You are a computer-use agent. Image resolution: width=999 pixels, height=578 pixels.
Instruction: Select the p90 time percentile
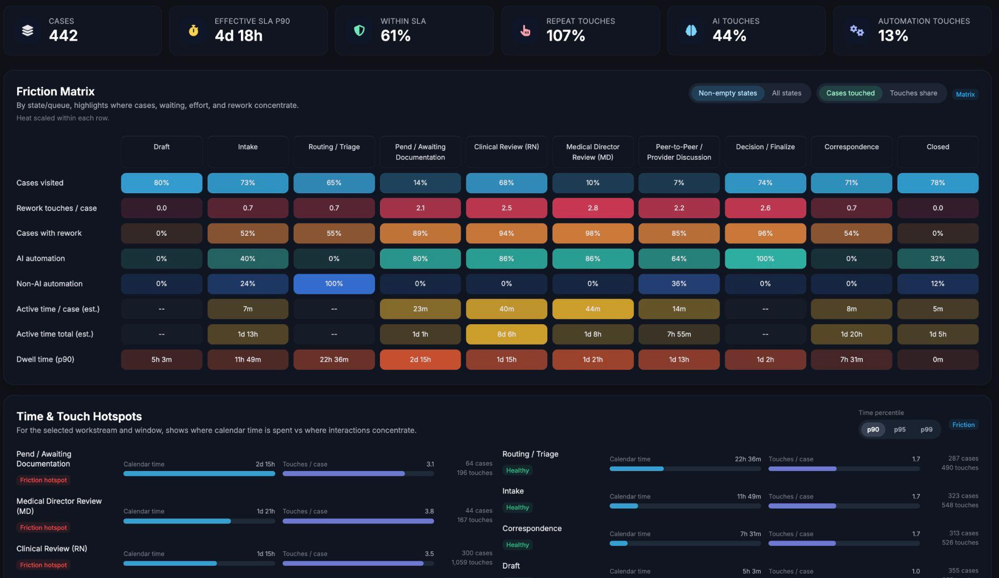pos(873,430)
